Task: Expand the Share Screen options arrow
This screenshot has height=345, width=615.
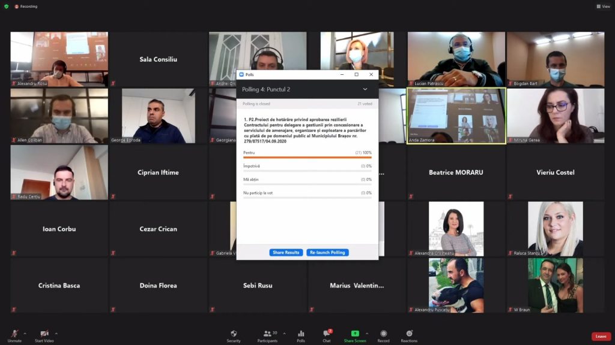Action: point(367,333)
